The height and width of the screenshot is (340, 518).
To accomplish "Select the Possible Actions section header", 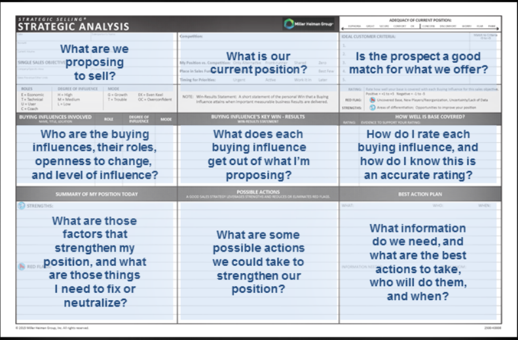I will [x=258, y=194].
